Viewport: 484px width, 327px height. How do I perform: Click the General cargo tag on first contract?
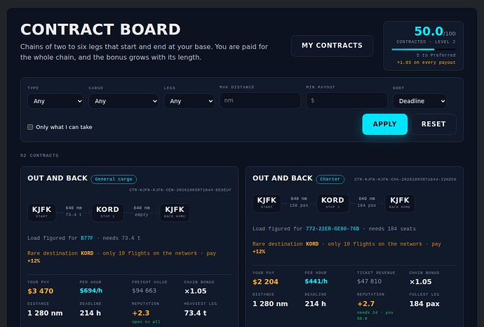[114, 179]
